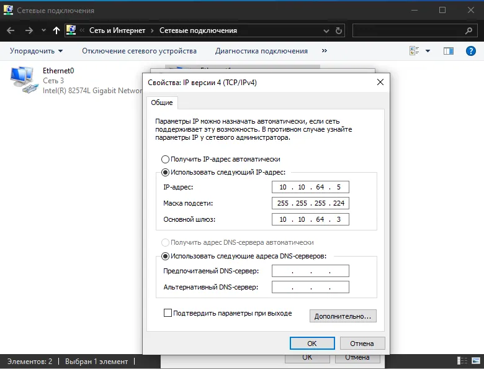This screenshot has height=369, width=484.
Task: Select obtain IP address automatically option
Action: tap(165, 159)
